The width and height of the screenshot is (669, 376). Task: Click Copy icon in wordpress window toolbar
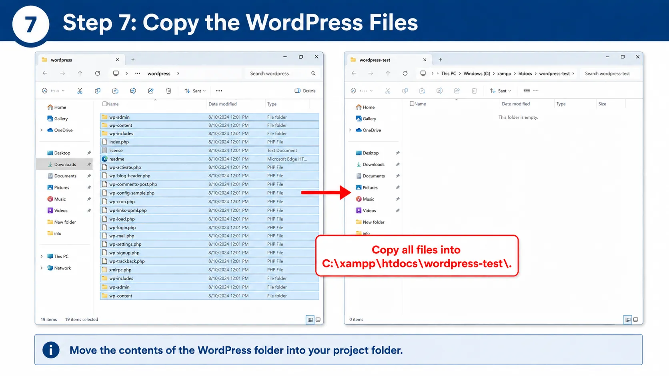pyautogui.click(x=98, y=91)
